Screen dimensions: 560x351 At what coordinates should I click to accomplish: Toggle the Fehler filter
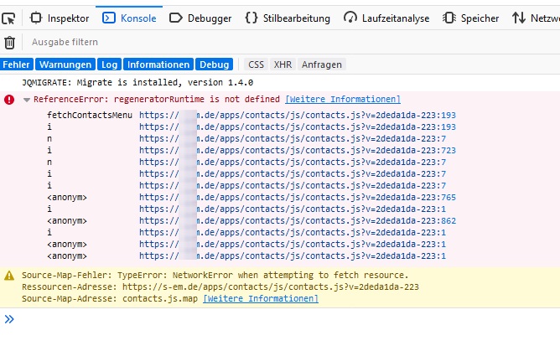(x=17, y=65)
